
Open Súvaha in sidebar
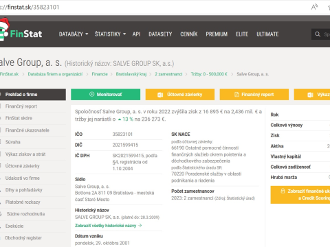(x=13, y=142)
